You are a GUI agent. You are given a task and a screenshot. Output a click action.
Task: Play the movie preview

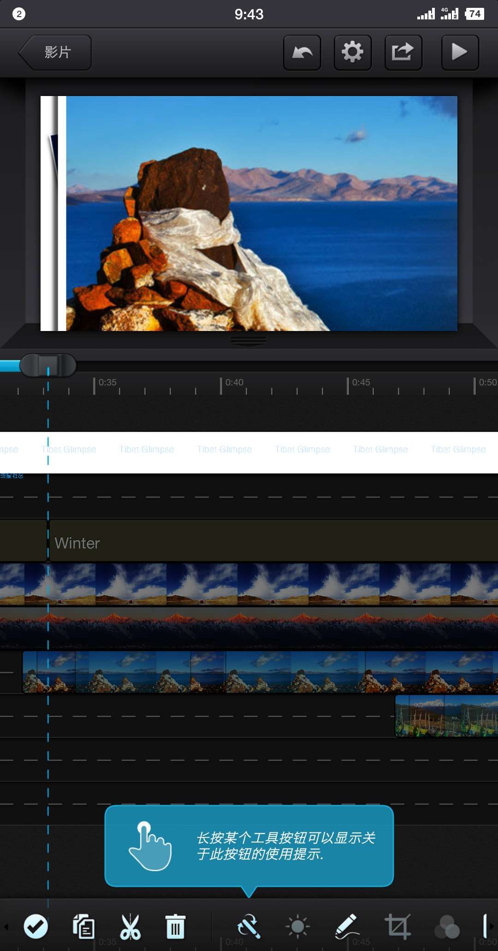pyautogui.click(x=460, y=52)
